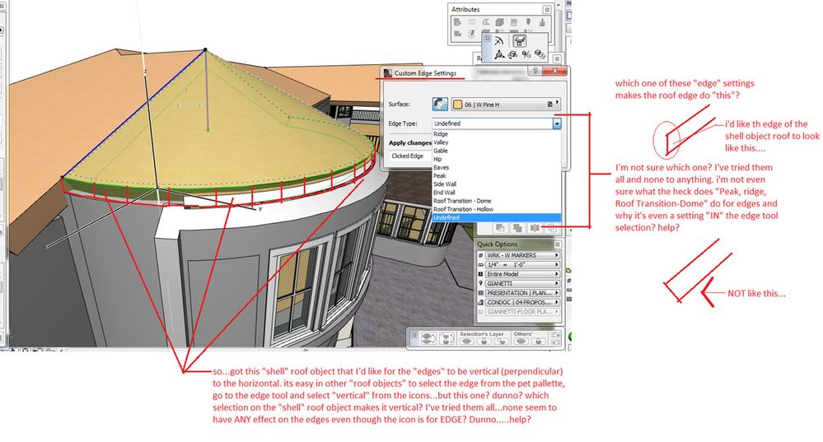Choose Side Wall from the Edge Type list
Screen dimensions: 823x442
(496, 184)
